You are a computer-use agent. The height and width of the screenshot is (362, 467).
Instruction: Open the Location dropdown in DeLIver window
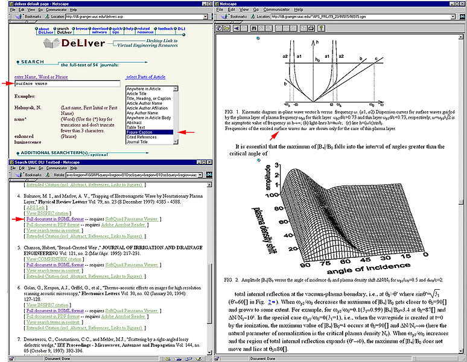click(x=205, y=17)
